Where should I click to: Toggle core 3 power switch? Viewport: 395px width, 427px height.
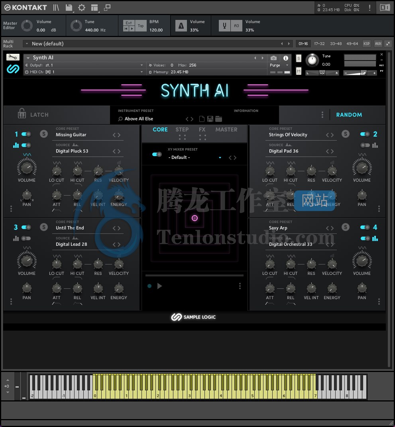26,227
